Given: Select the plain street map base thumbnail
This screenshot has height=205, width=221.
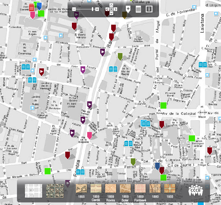Looking at the screenshot, I should [34, 191].
